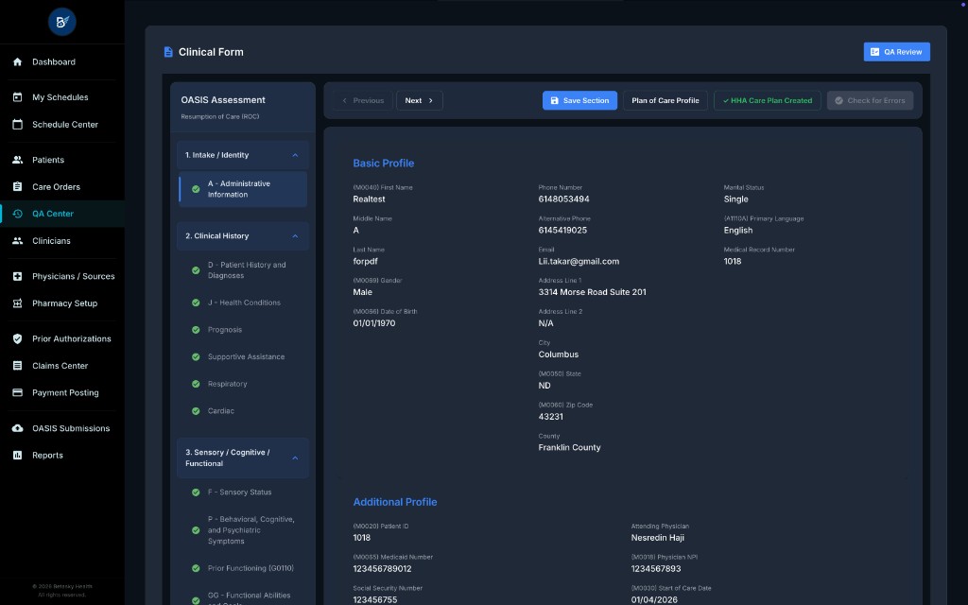Collapse the Clinical History section
The image size is (968, 605).
[x=295, y=235]
